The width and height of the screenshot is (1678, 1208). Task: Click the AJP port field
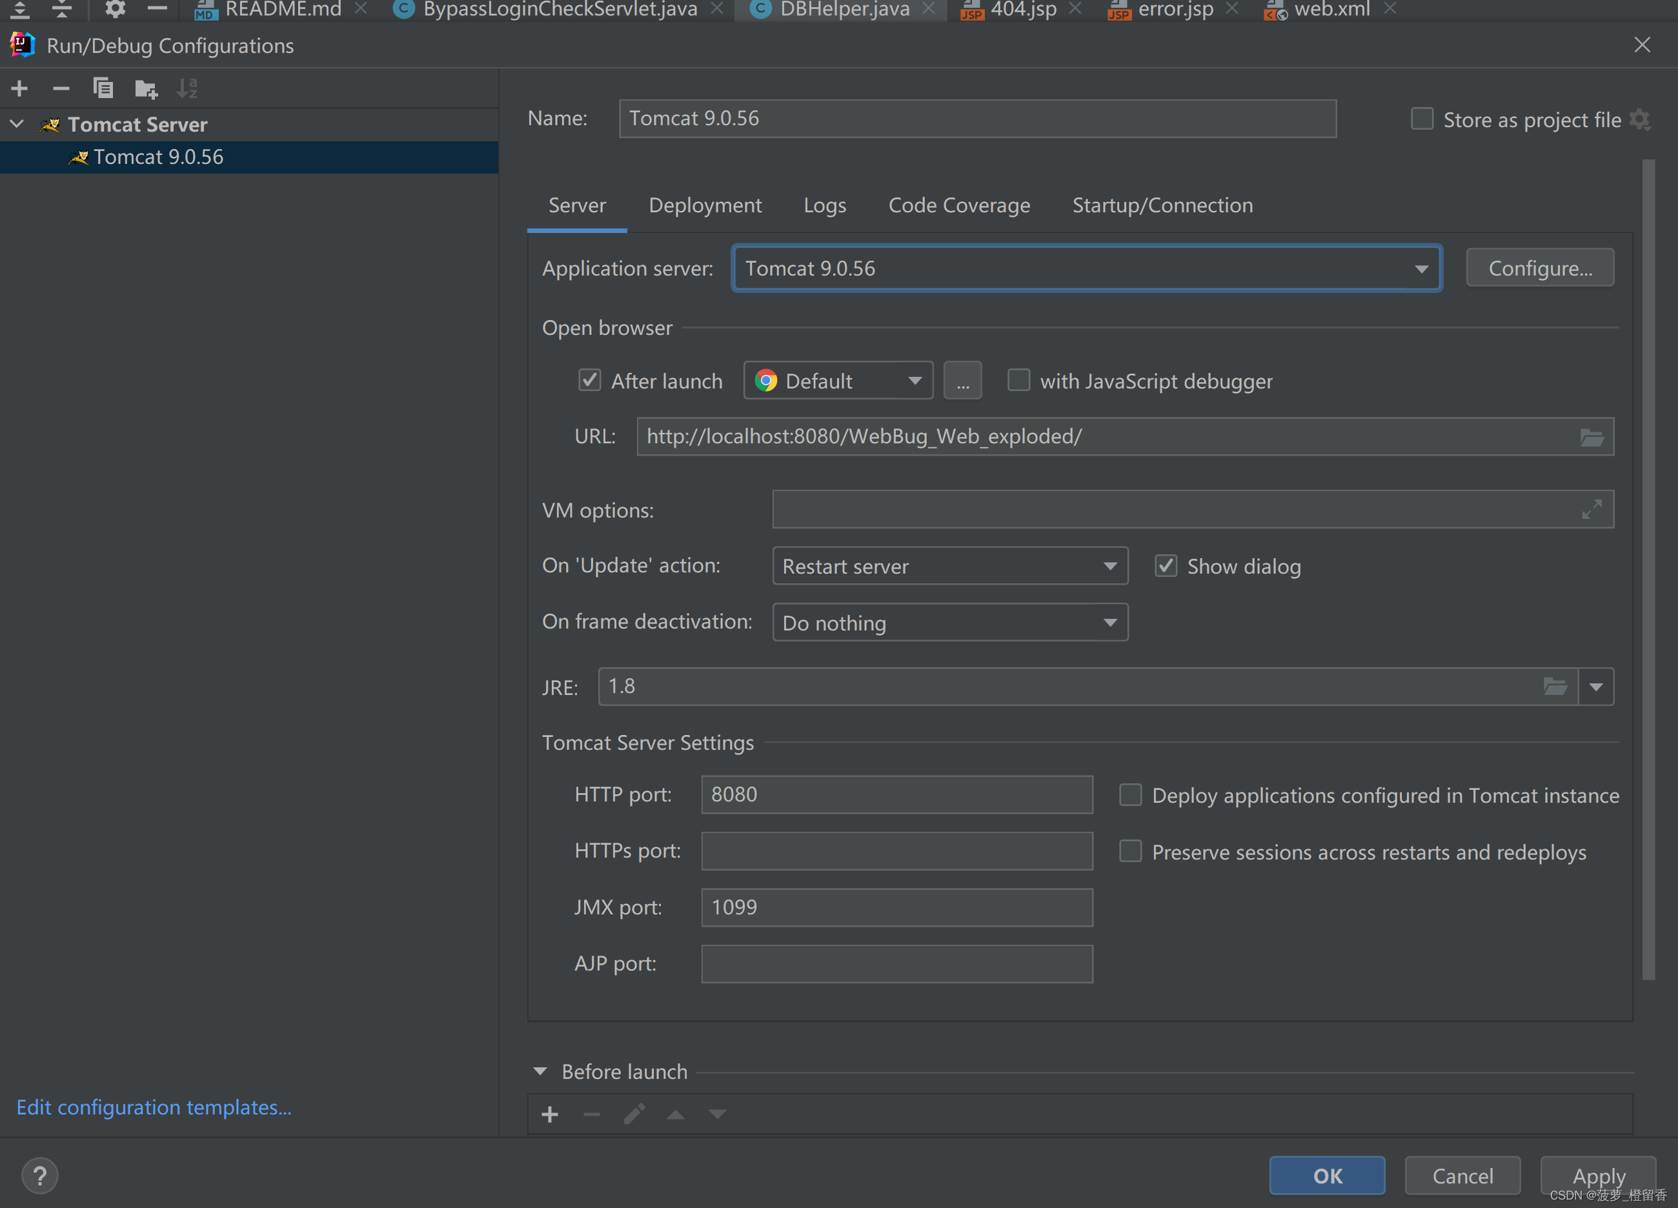896,964
